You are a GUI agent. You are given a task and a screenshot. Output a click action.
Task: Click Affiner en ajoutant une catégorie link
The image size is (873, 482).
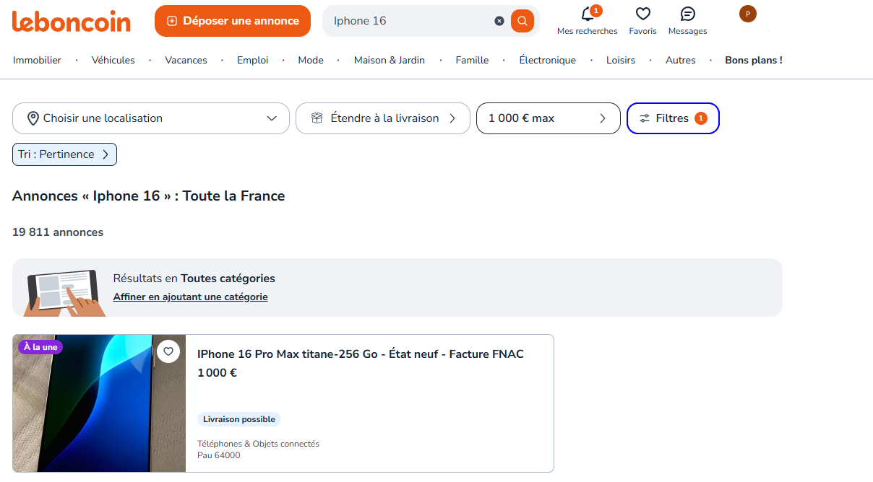click(190, 297)
